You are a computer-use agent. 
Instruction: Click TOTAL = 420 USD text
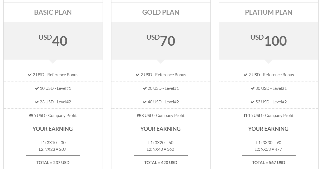(x=161, y=162)
